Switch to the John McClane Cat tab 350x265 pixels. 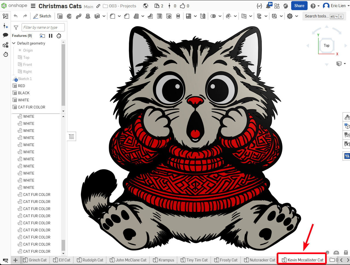(x=128, y=260)
